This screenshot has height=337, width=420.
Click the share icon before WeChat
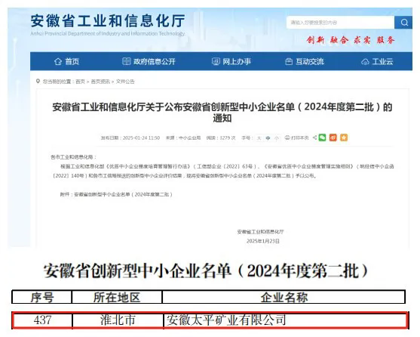click(x=314, y=138)
